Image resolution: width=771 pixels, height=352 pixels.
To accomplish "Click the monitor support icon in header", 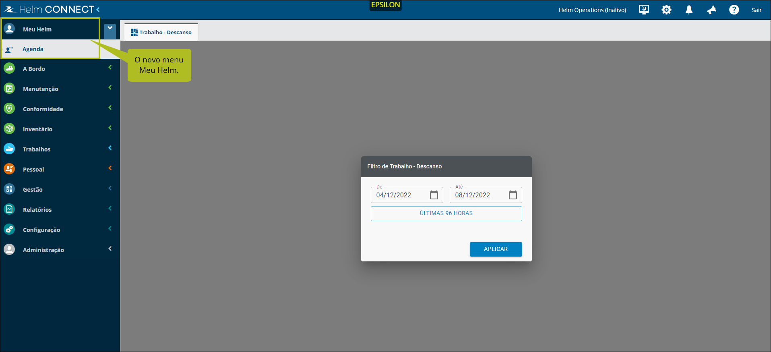I will (x=644, y=10).
